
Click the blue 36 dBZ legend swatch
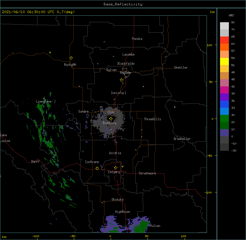pyautogui.click(x=224, y=104)
